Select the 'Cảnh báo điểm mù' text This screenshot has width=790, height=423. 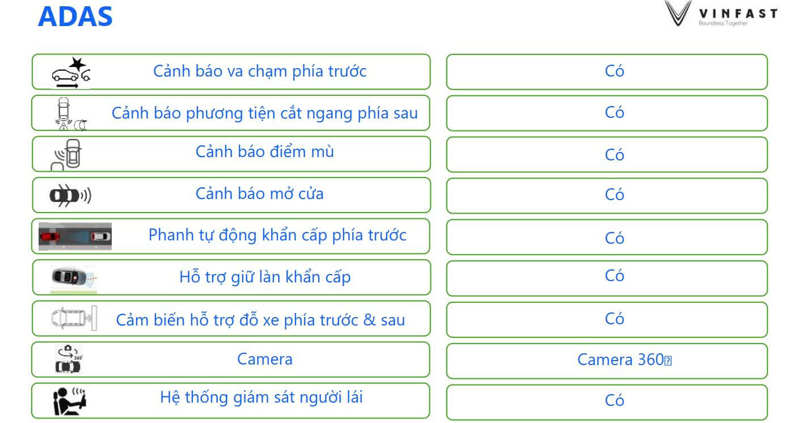coord(264,152)
